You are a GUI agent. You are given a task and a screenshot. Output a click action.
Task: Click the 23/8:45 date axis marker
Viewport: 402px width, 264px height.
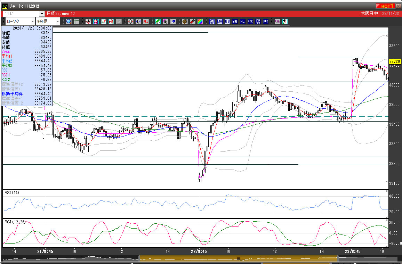(x=353, y=251)
